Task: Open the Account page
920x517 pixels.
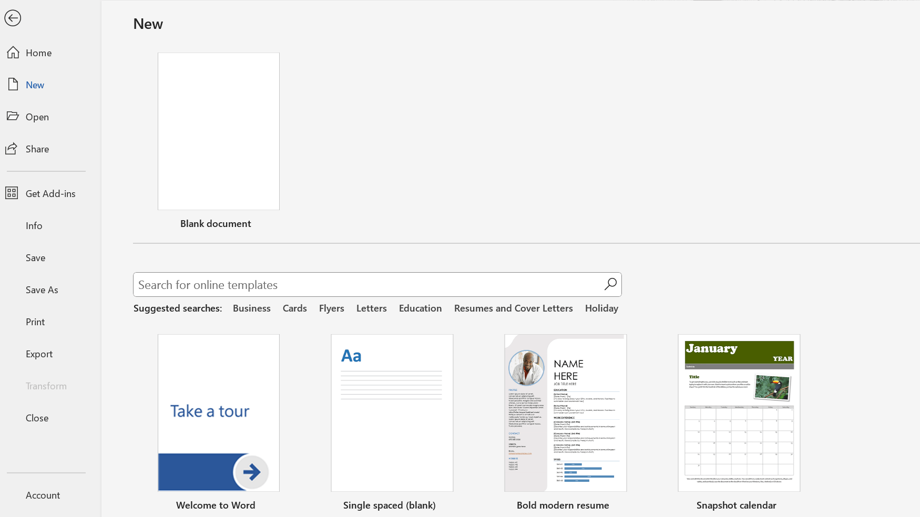Action: pos(43,495)
